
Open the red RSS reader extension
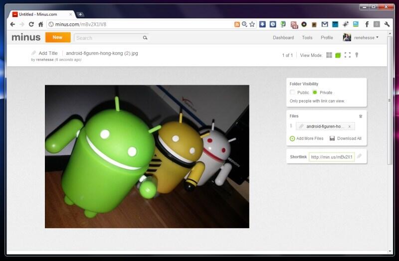pyautogui.click(x=294, y=24)
